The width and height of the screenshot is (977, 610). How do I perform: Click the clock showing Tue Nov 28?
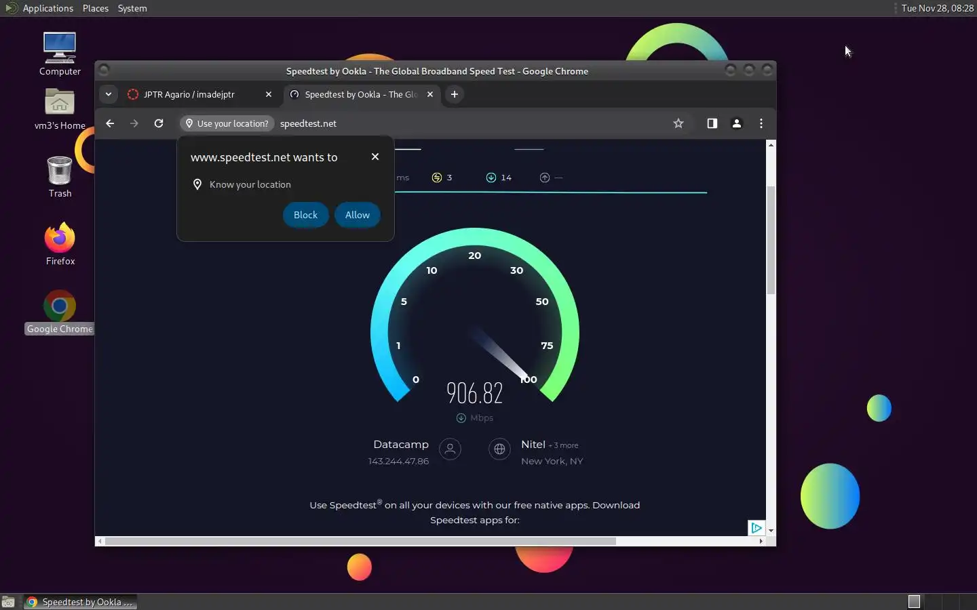(x=938, y=8)
